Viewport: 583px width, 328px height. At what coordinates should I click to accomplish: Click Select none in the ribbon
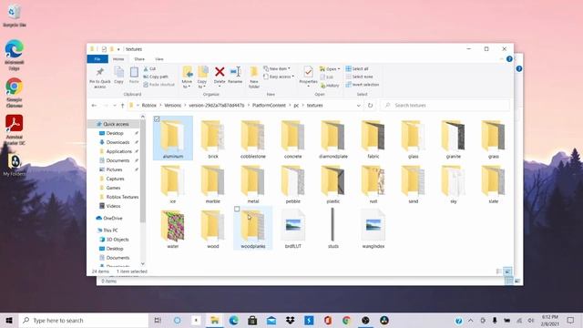pos(359,77)
